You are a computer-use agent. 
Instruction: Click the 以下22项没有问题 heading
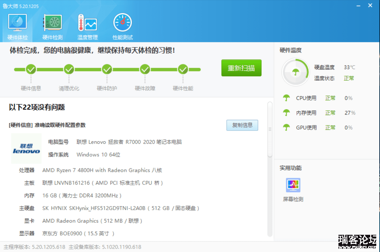tap(37, 107)
